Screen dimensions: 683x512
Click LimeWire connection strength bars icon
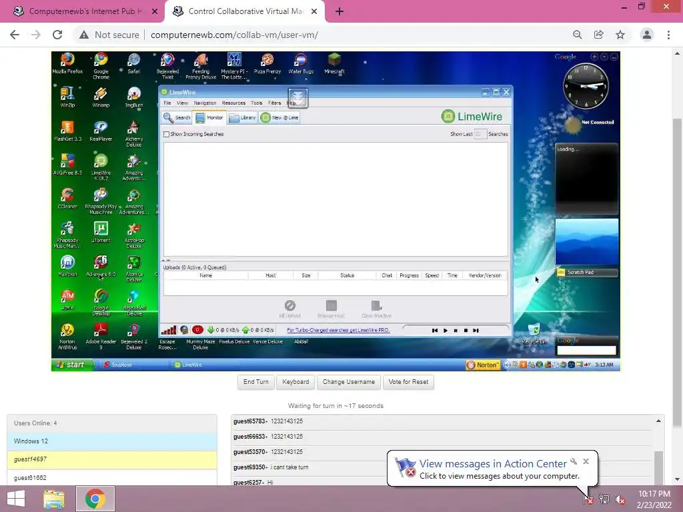coord(169,330)
